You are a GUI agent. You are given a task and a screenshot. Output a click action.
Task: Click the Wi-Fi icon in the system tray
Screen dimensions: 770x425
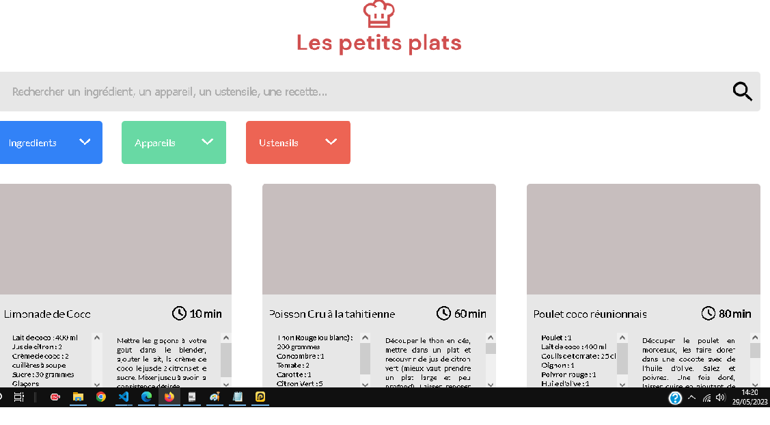[707, 397]
